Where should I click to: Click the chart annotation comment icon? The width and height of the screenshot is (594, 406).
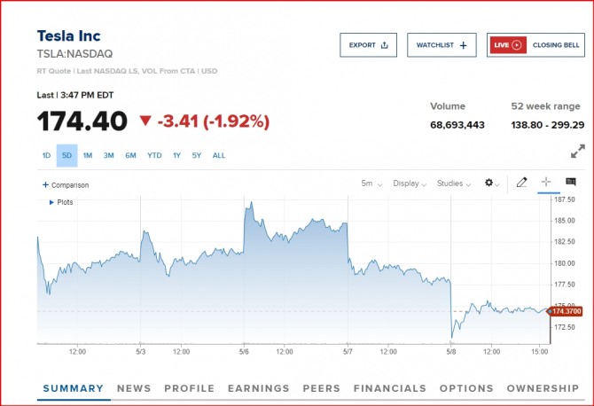click(x=571, y=183)
